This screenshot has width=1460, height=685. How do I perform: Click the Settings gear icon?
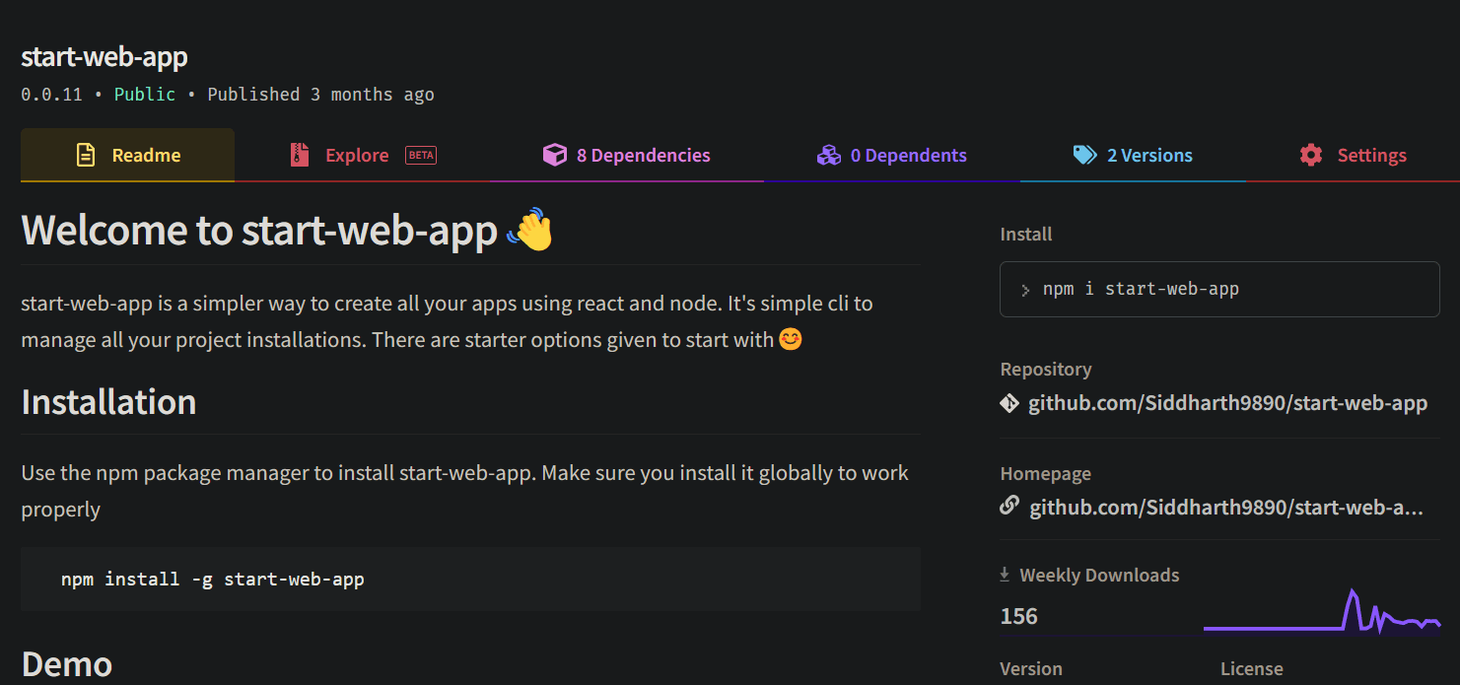[1310, 155]
